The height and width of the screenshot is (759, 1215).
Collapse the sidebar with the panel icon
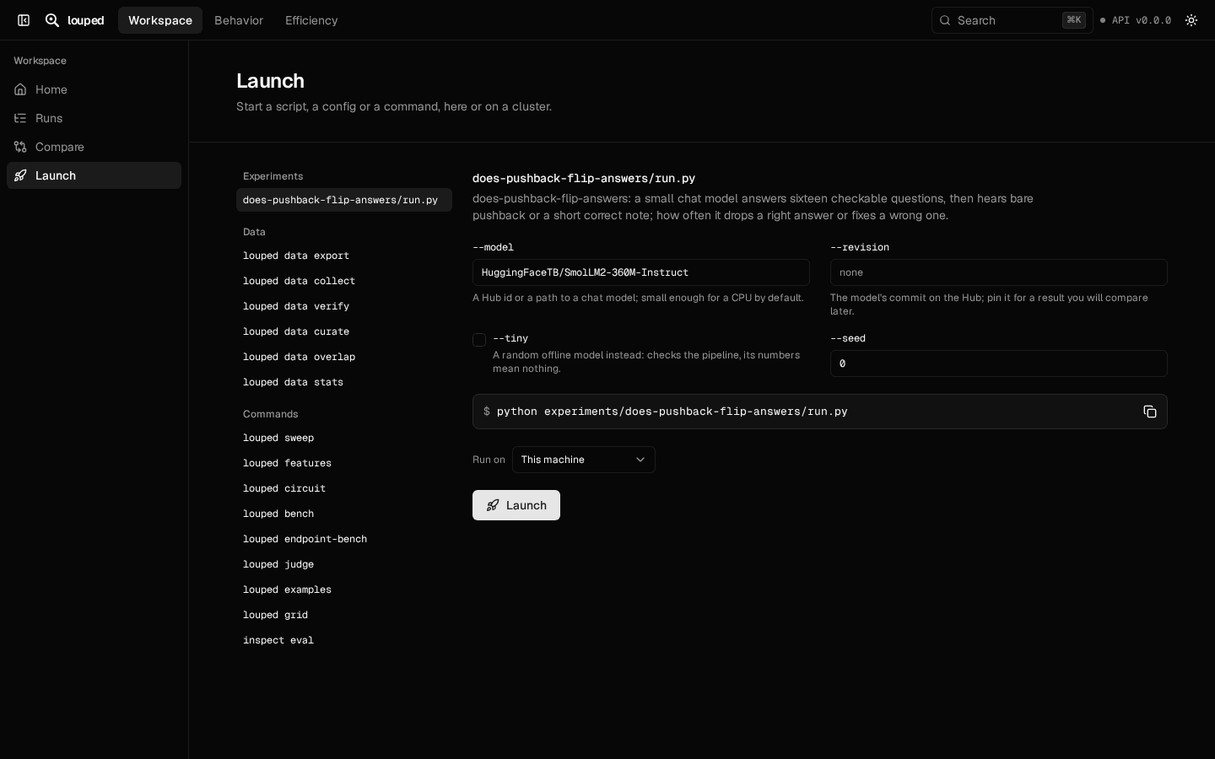[x=24, y=20]
